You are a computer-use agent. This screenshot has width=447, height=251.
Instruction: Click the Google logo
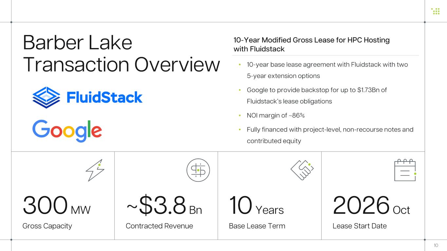67,130
